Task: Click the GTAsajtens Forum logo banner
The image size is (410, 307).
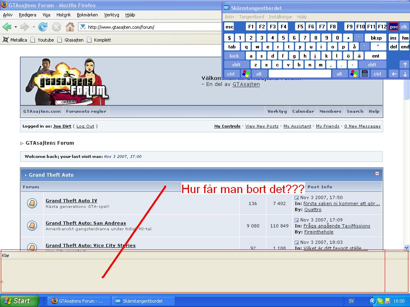Action: (x=67, y=82)
